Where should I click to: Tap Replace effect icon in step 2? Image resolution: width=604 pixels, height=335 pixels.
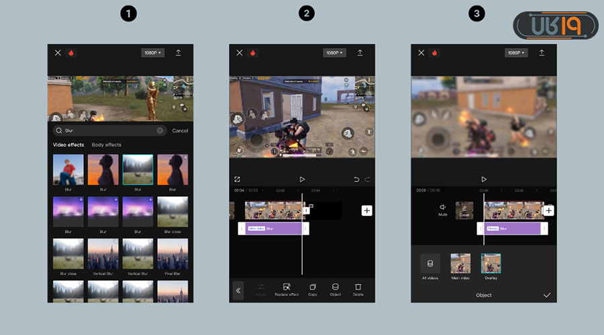click(287, 287)
